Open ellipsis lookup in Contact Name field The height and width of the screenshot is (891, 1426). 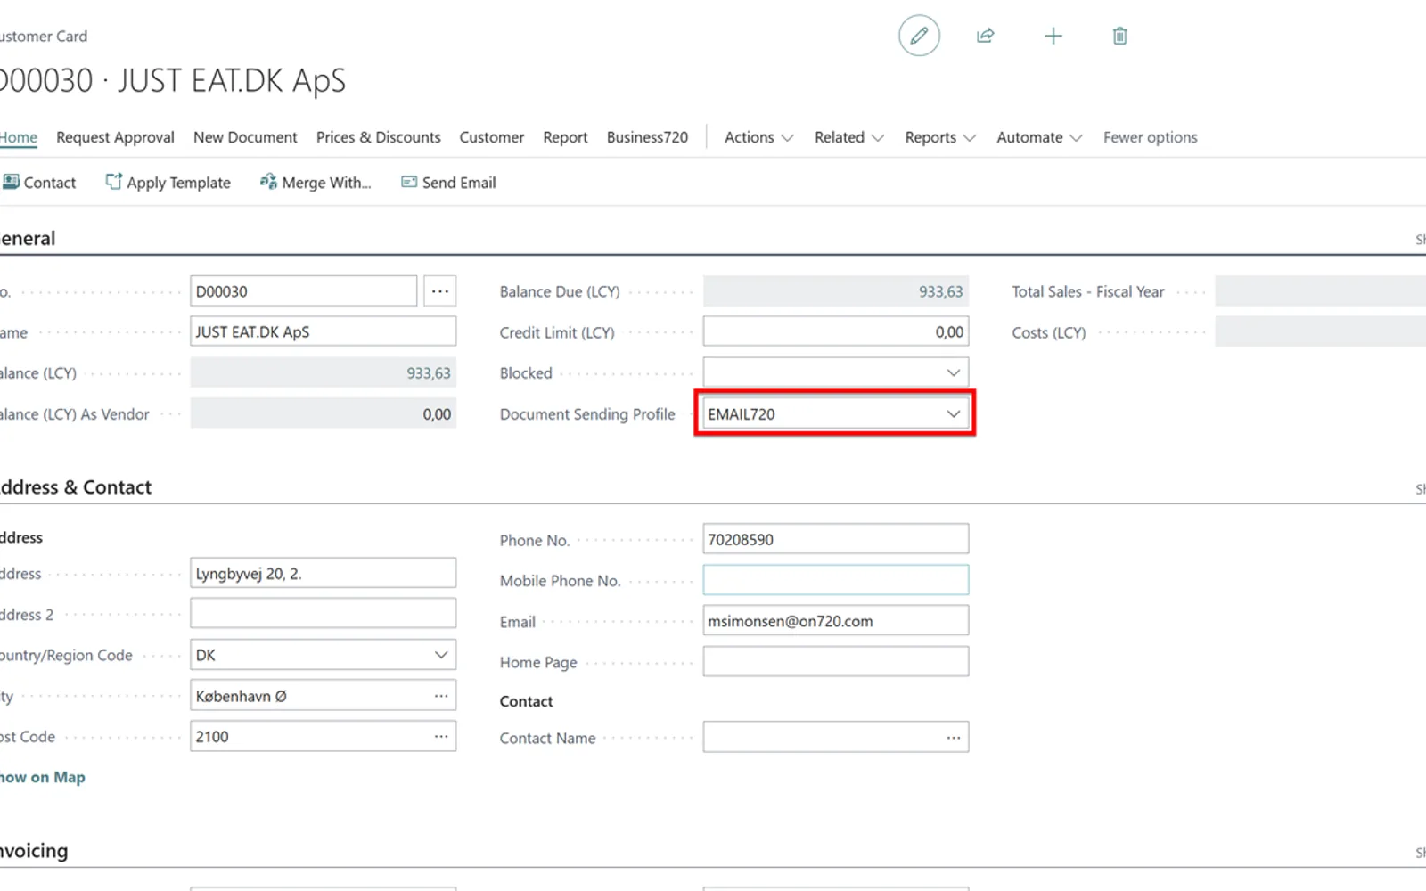point(954,738)
